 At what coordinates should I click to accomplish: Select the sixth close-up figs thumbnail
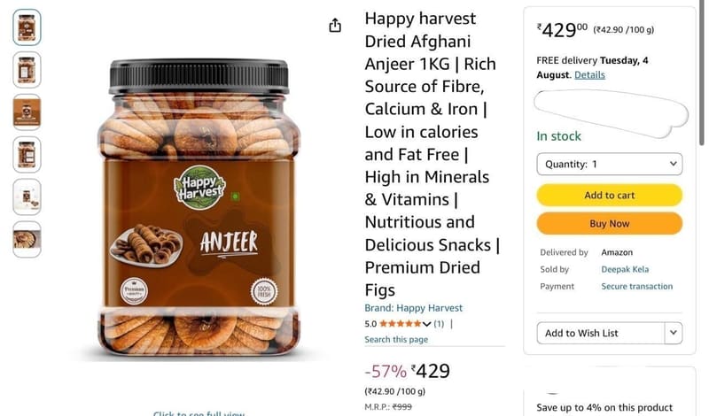tap(27, 239)
